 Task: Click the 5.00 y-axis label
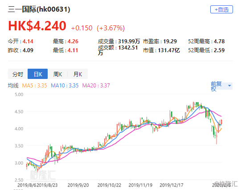(19, 95)
